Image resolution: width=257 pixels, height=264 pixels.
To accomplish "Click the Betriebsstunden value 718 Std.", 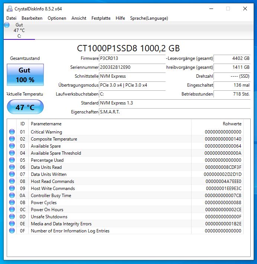I will click(232, 94).
